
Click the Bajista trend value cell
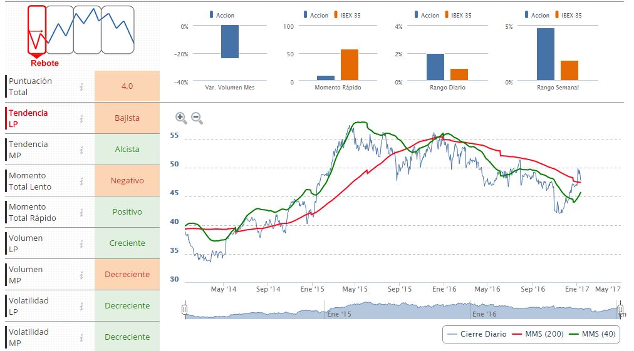click(x=127, y=118)
